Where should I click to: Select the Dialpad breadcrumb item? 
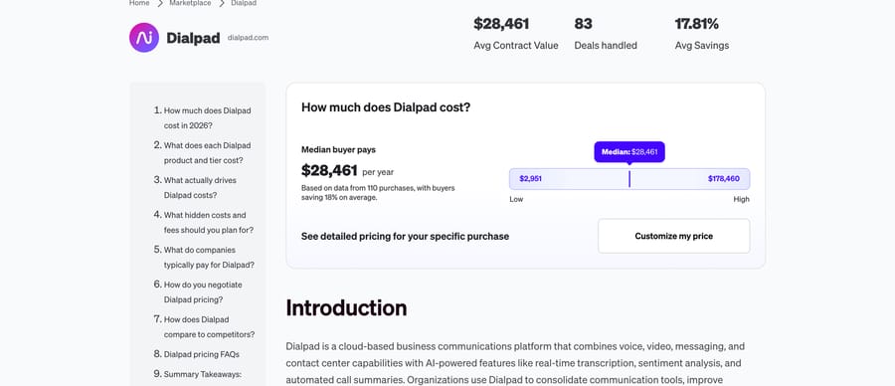tap(244, 3)
